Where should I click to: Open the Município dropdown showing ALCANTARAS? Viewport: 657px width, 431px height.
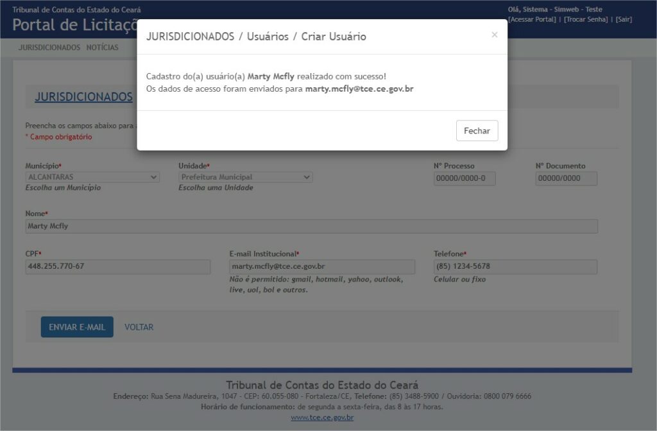coord(92,177)
